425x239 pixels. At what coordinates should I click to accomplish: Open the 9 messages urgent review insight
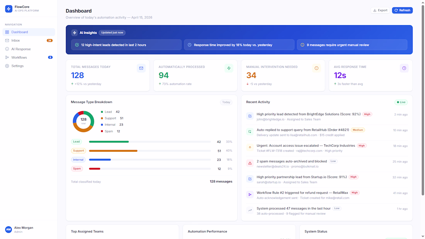pyautogui.click(x=352, y=45)
